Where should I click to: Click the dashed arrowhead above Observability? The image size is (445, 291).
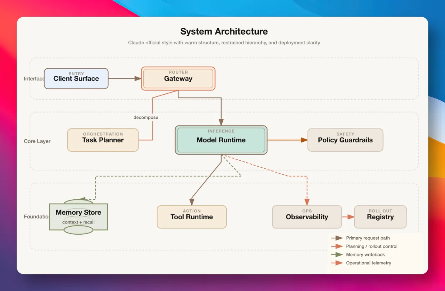307,202
